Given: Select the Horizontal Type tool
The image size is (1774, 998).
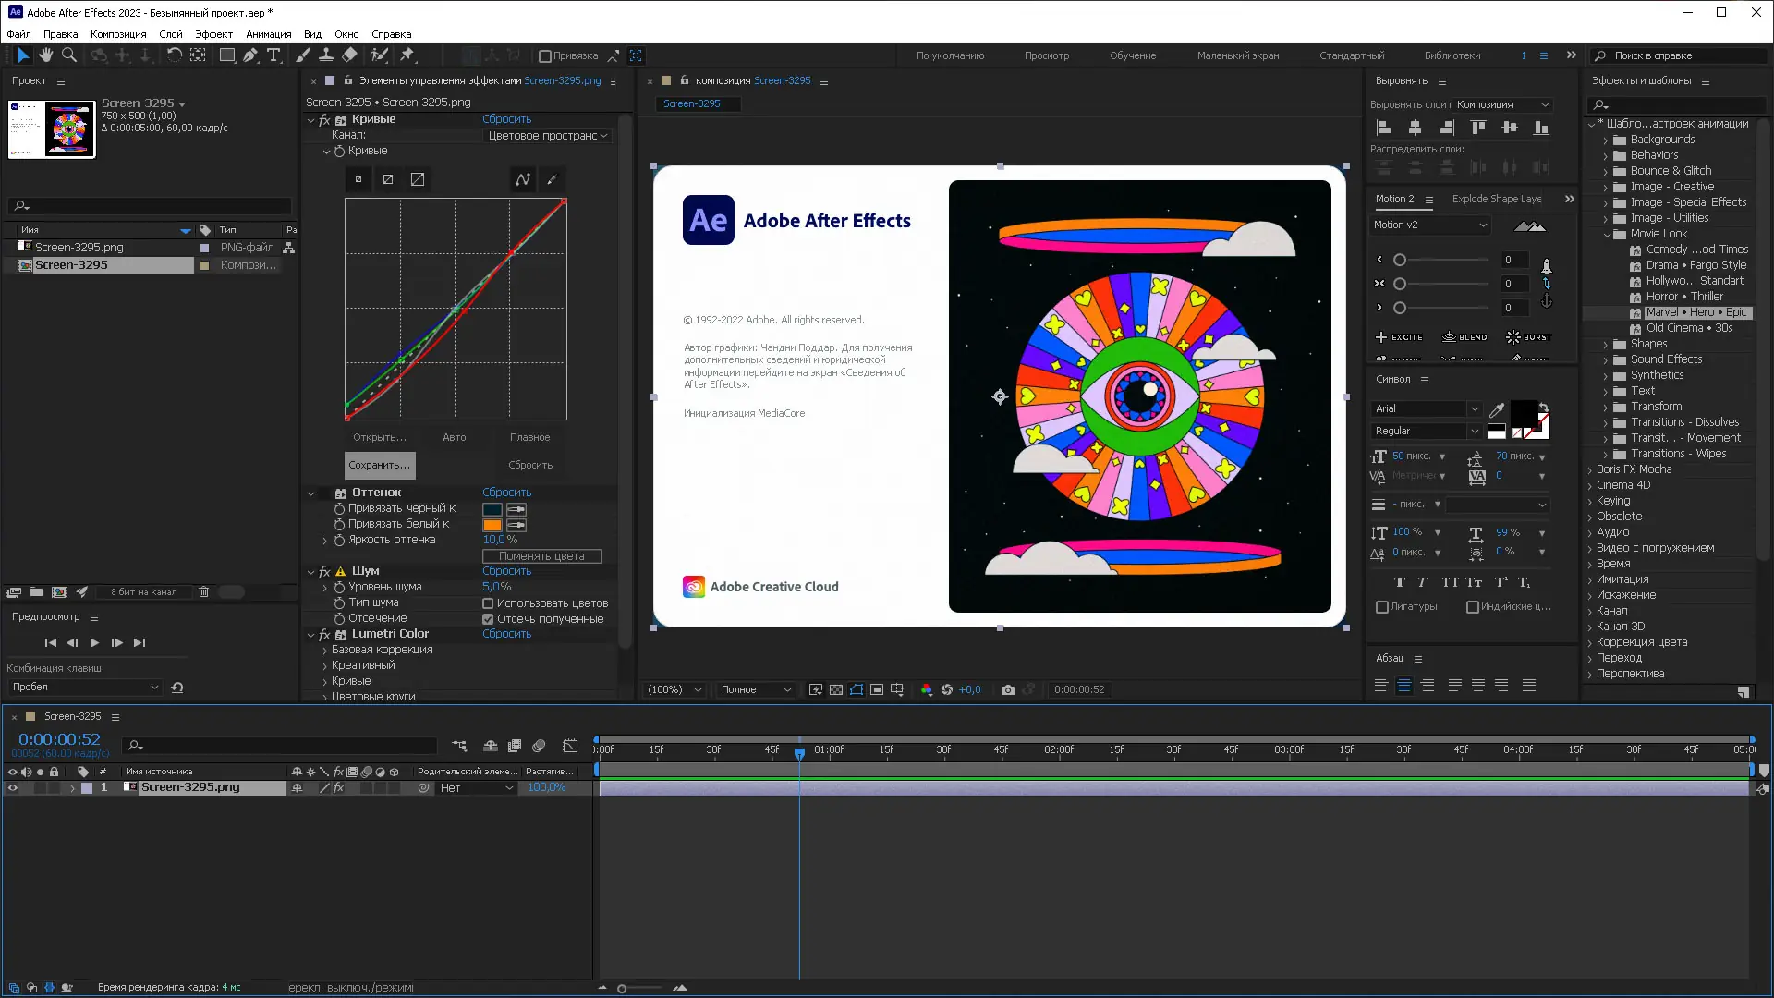Looking at the screenshot, I should (273, 55).
